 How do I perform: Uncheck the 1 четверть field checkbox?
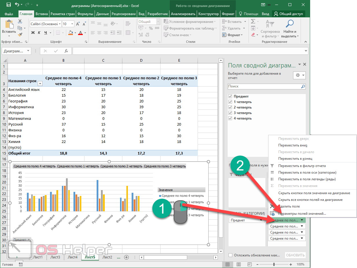click(x=230, y=102)
